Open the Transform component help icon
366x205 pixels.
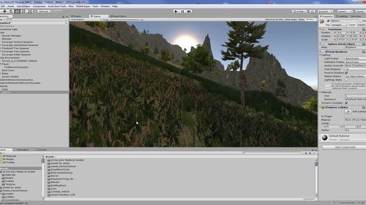(x=364, y=29)
